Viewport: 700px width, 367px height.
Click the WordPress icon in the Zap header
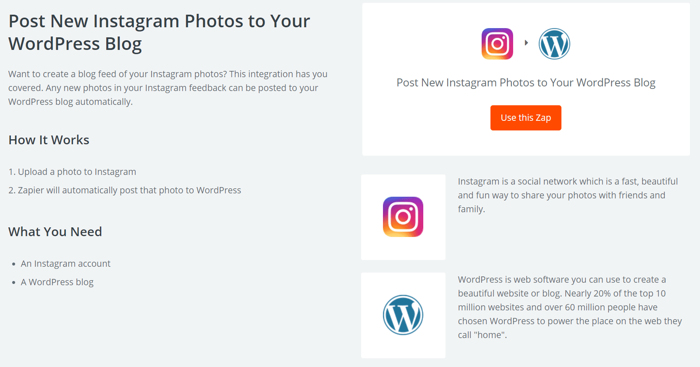554,43
